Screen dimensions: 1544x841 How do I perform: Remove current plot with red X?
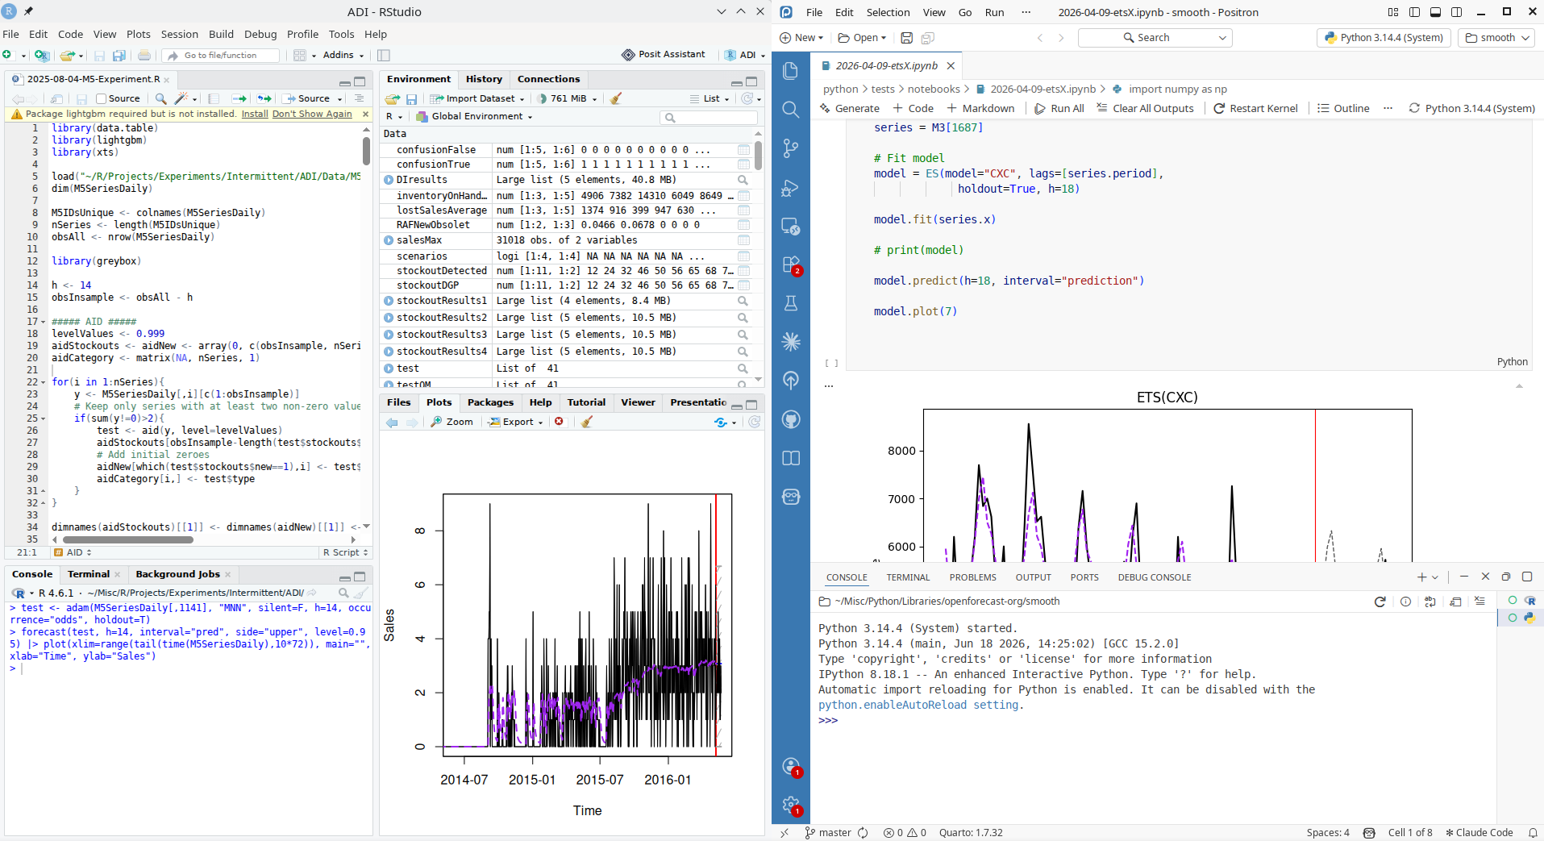(559, 422)
